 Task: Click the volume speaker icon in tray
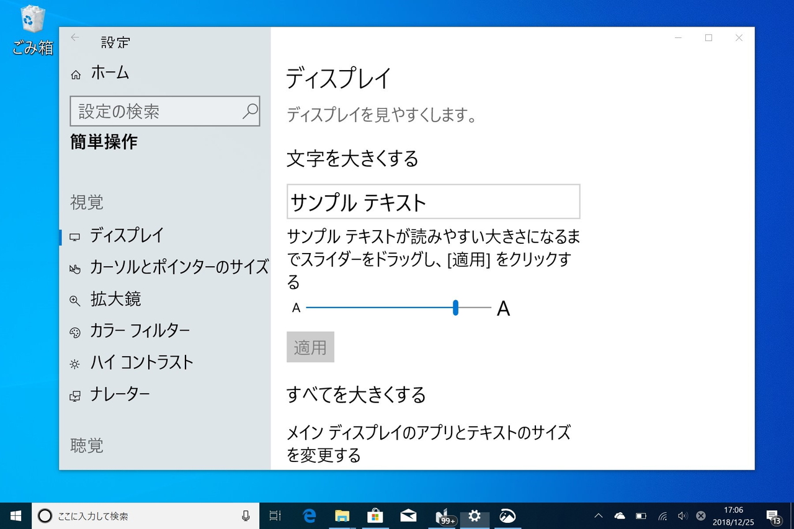click(683, 515)
